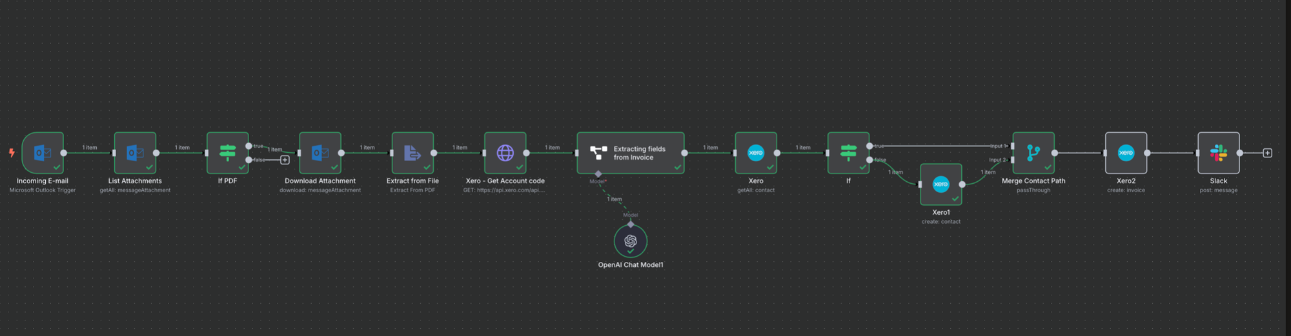Click the "Merge Contact Path" label
Screen dimensions: 1291x336
point(1033,181)
